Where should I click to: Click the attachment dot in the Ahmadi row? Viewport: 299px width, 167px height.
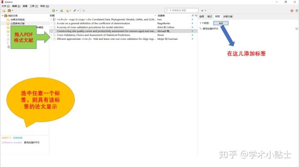(192, 31)
